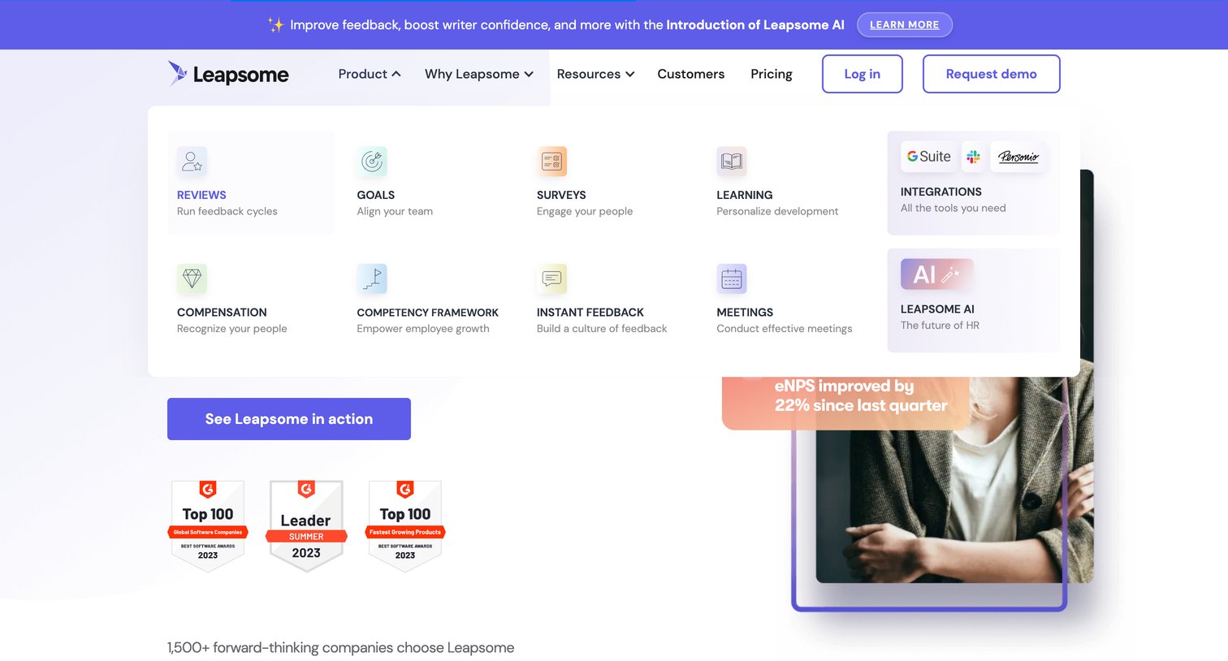Expand the Resources dropdown
Image resolution: width=1228 pixels, height=661 pixels.
(x=595, y=74)
